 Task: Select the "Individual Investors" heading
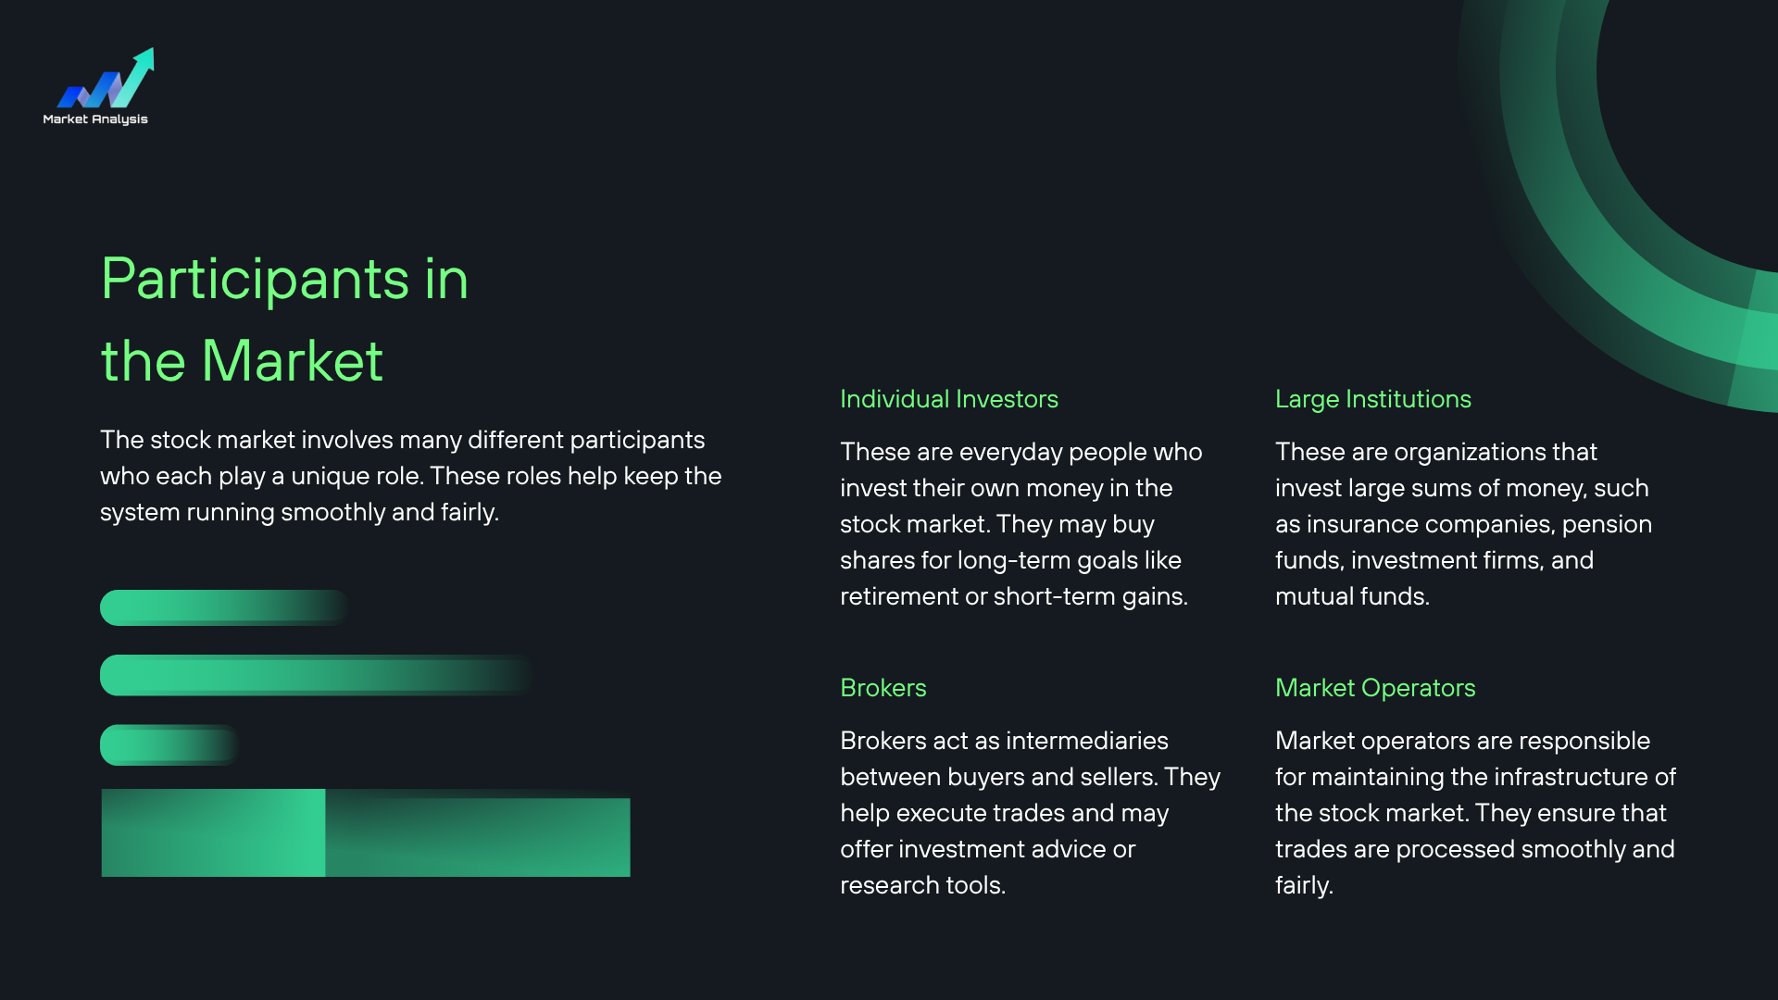[x=948, y=399]
